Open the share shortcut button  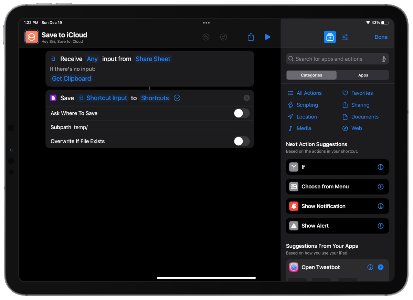[251, 37]
